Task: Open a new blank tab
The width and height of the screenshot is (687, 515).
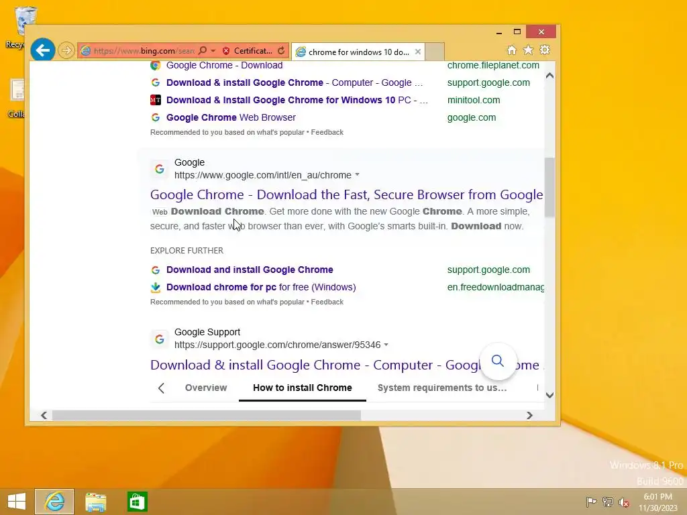Action: (x=435, y=52)
